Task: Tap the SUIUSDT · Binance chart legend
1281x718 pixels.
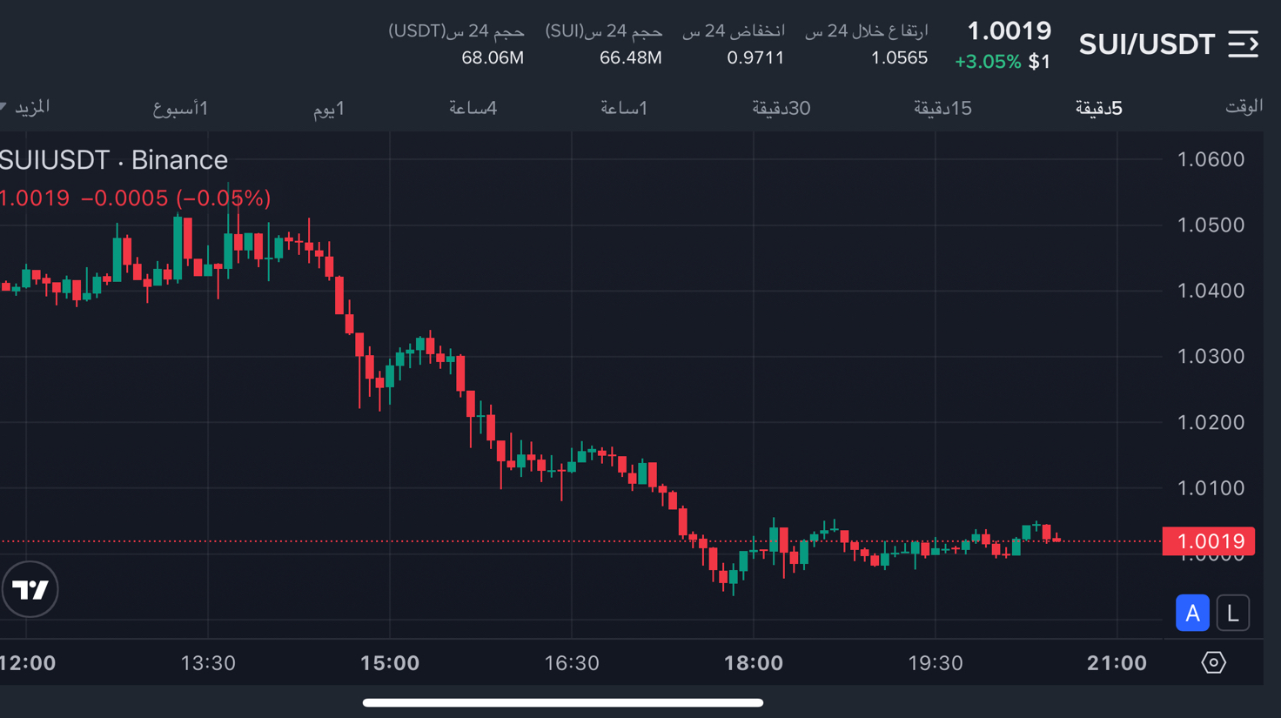Action: click(114, 160)
